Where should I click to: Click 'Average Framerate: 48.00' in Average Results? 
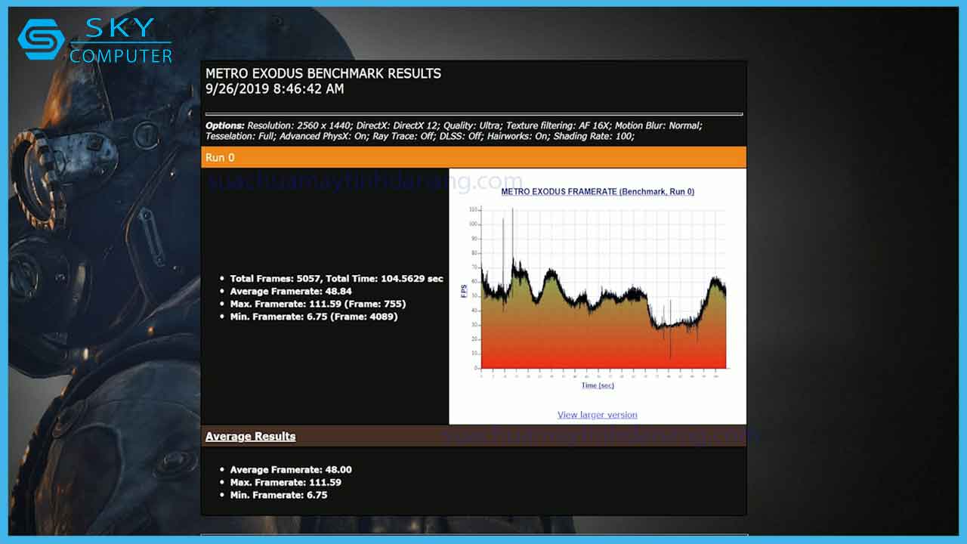[291, 469]
